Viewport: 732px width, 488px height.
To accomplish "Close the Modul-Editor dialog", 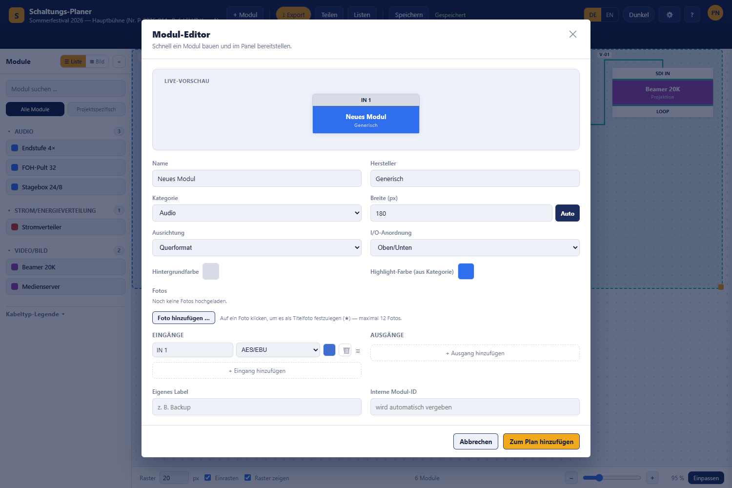I will pyautogui.click(x=573, y=34).
